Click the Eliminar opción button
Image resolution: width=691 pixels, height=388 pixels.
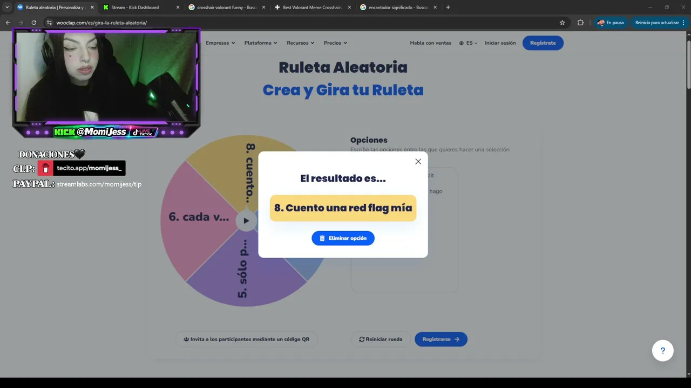click(343, 238)
